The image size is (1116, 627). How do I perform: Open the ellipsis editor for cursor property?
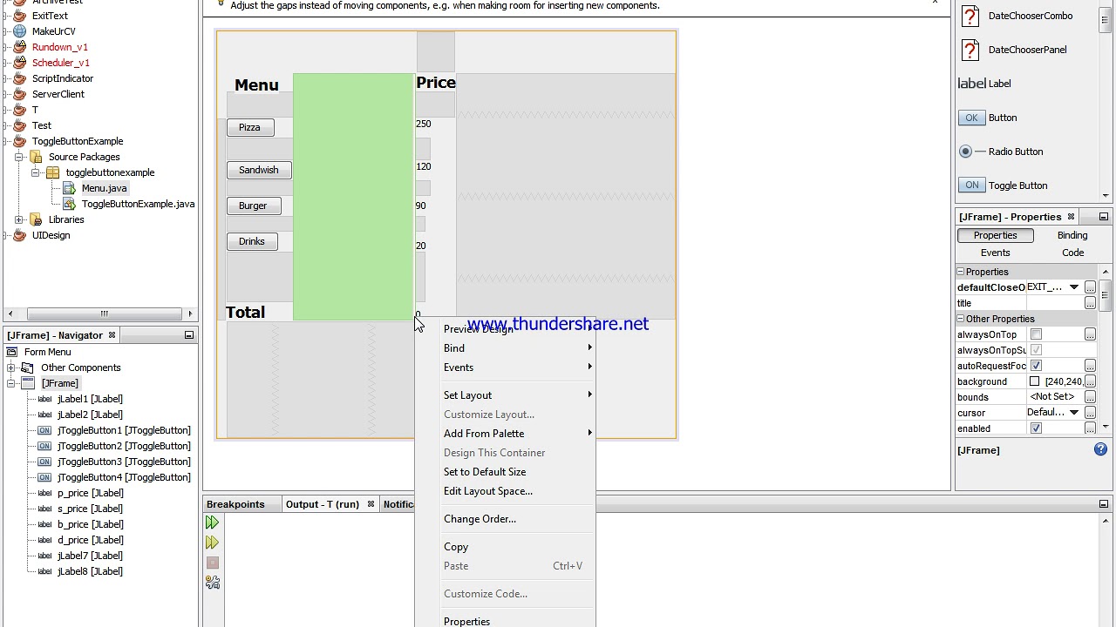pos(1090,413)
